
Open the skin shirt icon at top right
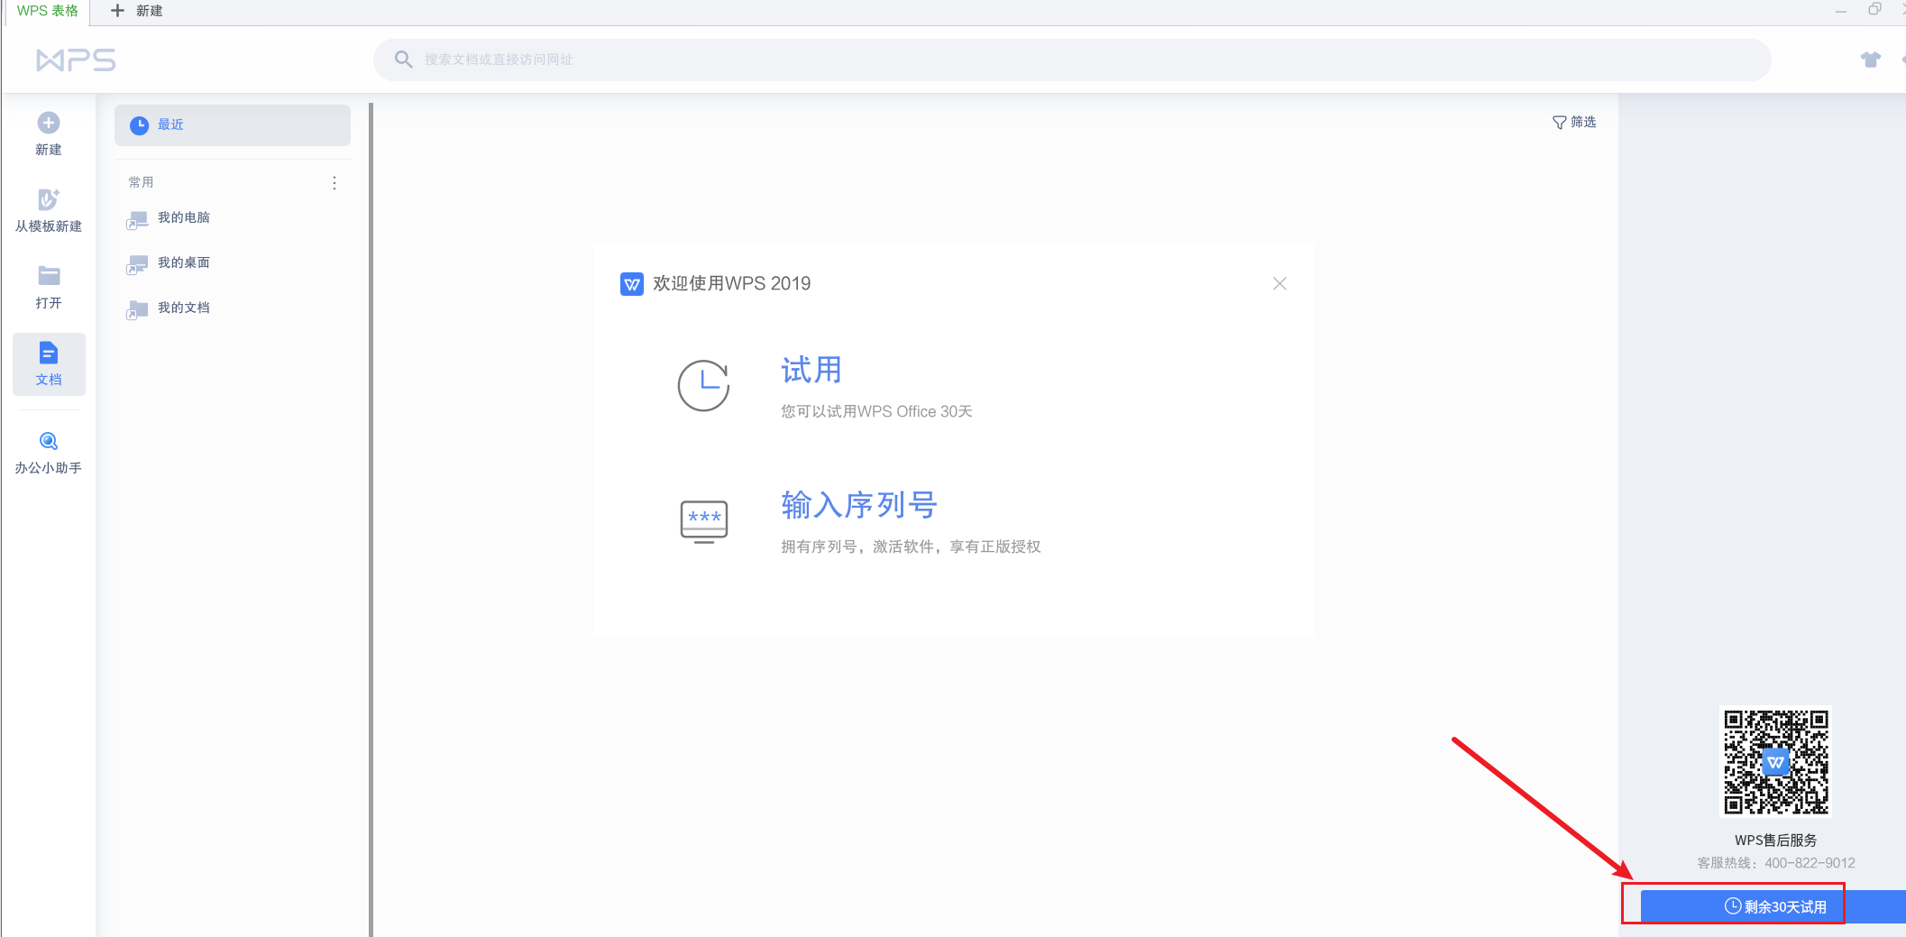pos(1871,60)
